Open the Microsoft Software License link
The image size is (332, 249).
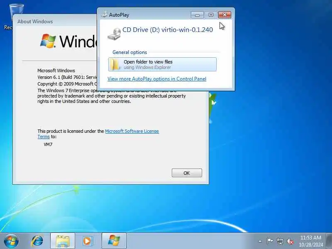[x=132, y=131]
